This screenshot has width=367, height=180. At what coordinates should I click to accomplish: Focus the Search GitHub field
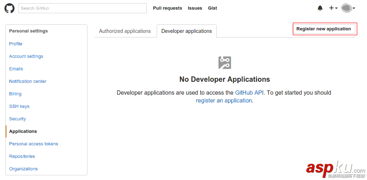coord(82,8)
